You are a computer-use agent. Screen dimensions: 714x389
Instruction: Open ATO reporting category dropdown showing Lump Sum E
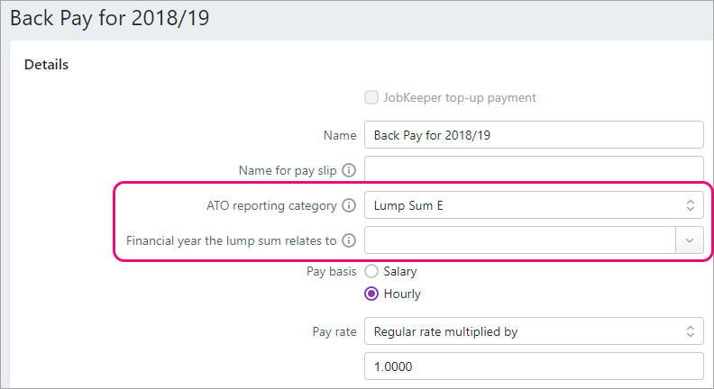pos(533,205)
